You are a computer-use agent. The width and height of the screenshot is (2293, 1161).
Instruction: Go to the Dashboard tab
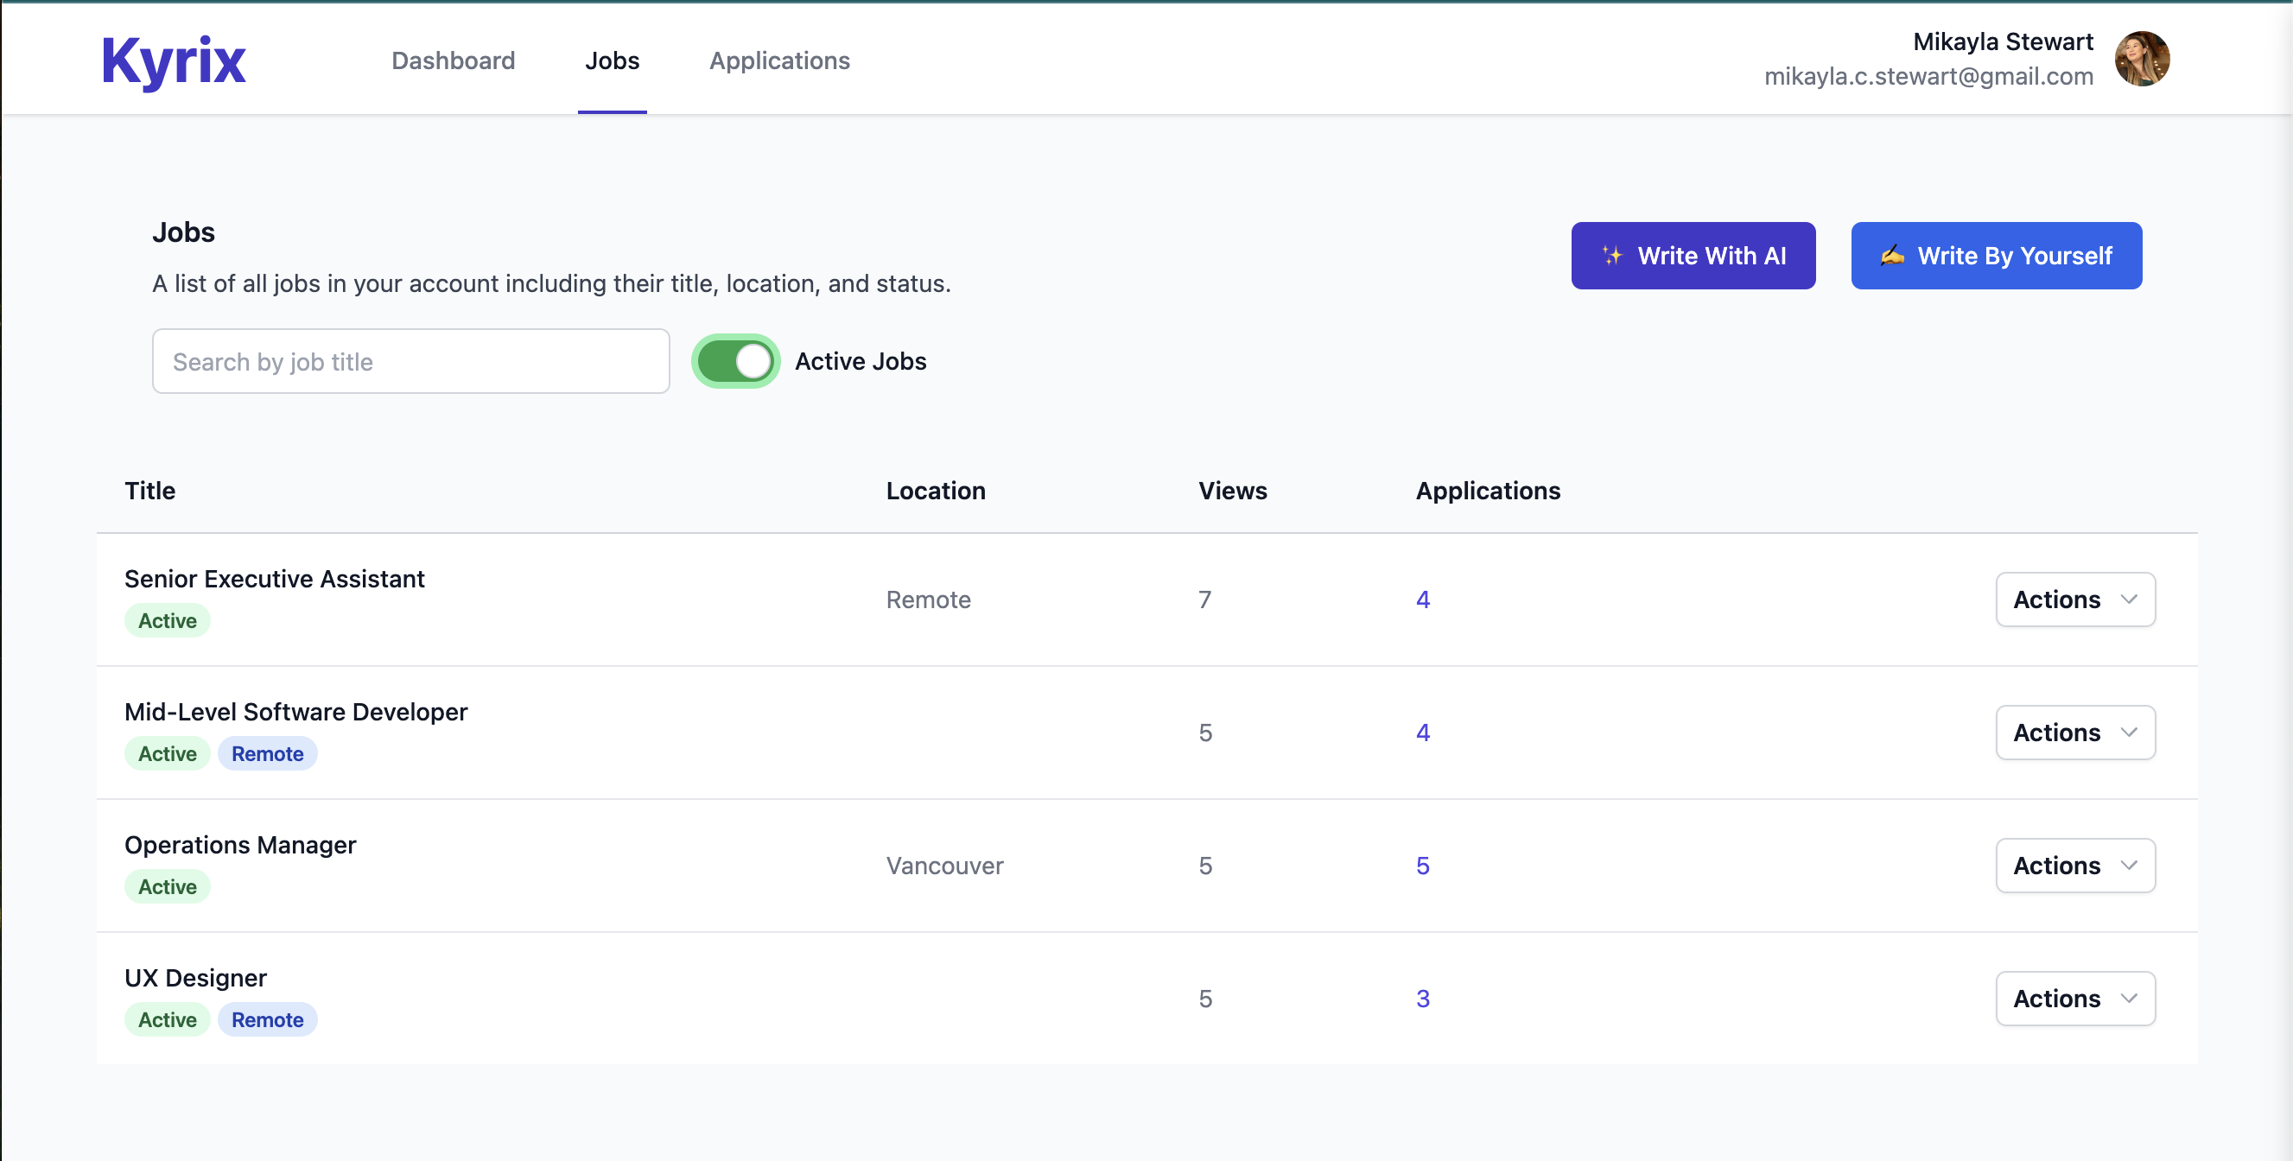click(453, 60)
